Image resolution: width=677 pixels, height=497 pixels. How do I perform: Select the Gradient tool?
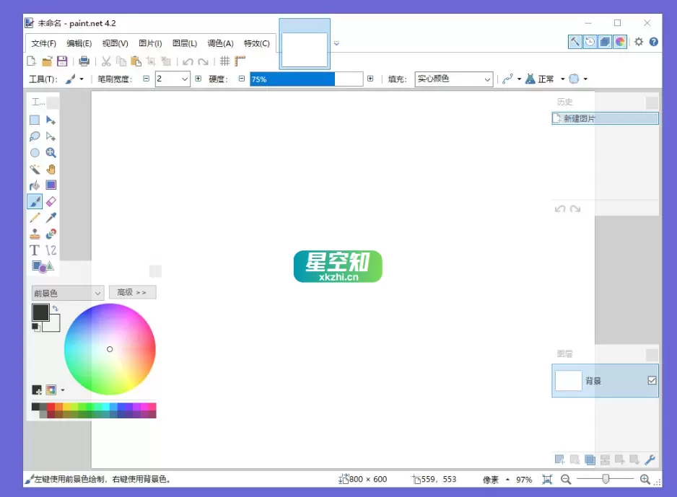point(51,185)
